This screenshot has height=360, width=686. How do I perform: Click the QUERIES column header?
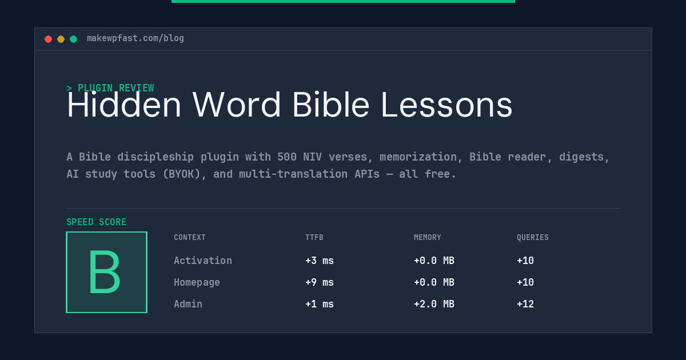pyautogui.click(x=533, y=238)
